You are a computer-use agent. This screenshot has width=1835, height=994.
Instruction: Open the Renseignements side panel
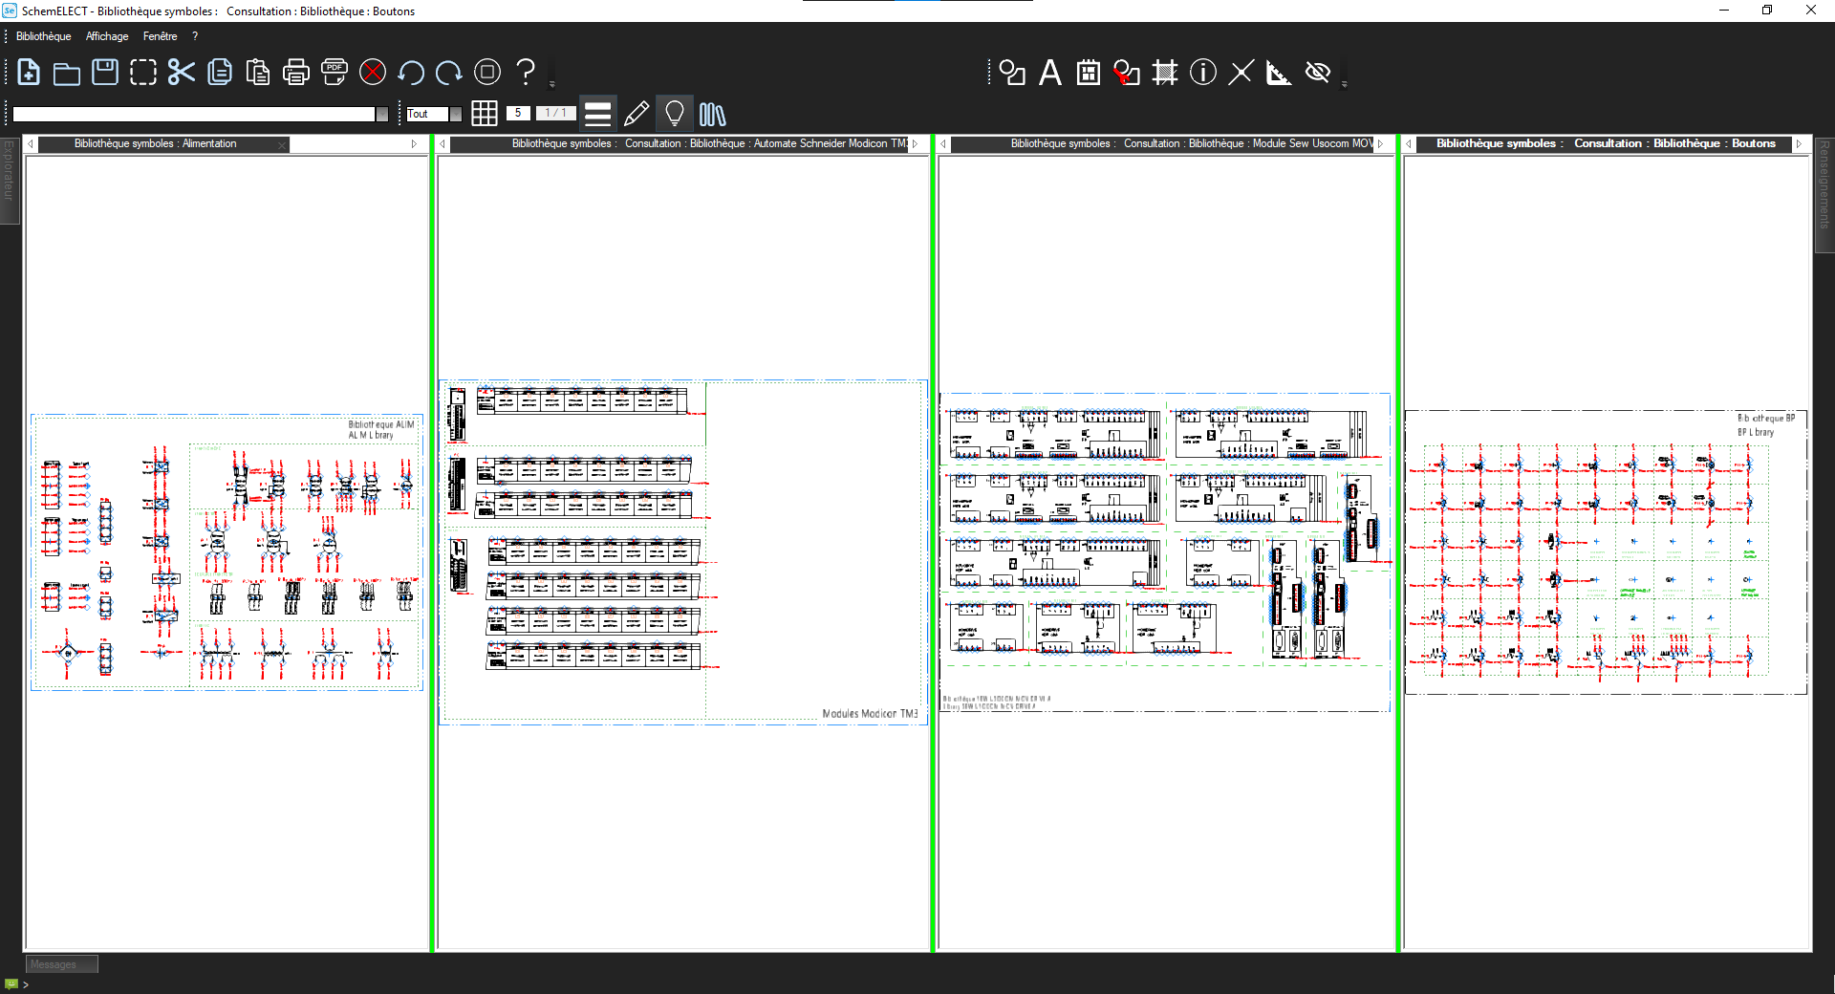[1824, 184]
